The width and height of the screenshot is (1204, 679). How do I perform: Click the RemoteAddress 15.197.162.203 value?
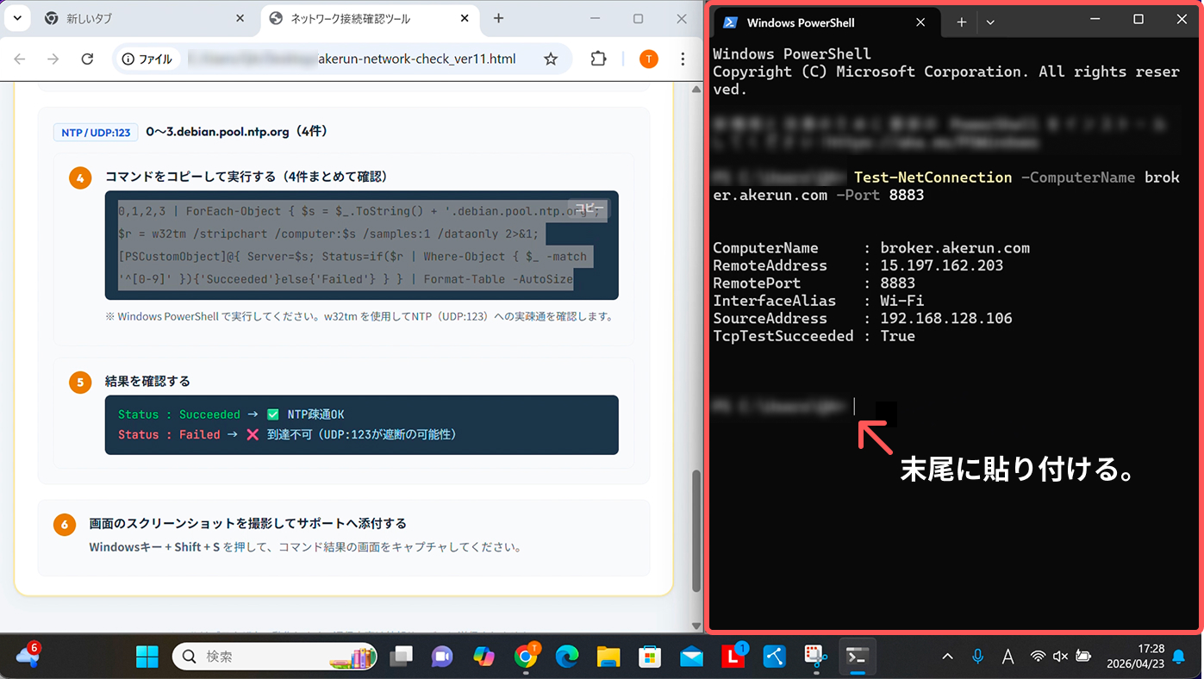click(x=942, y=265)
